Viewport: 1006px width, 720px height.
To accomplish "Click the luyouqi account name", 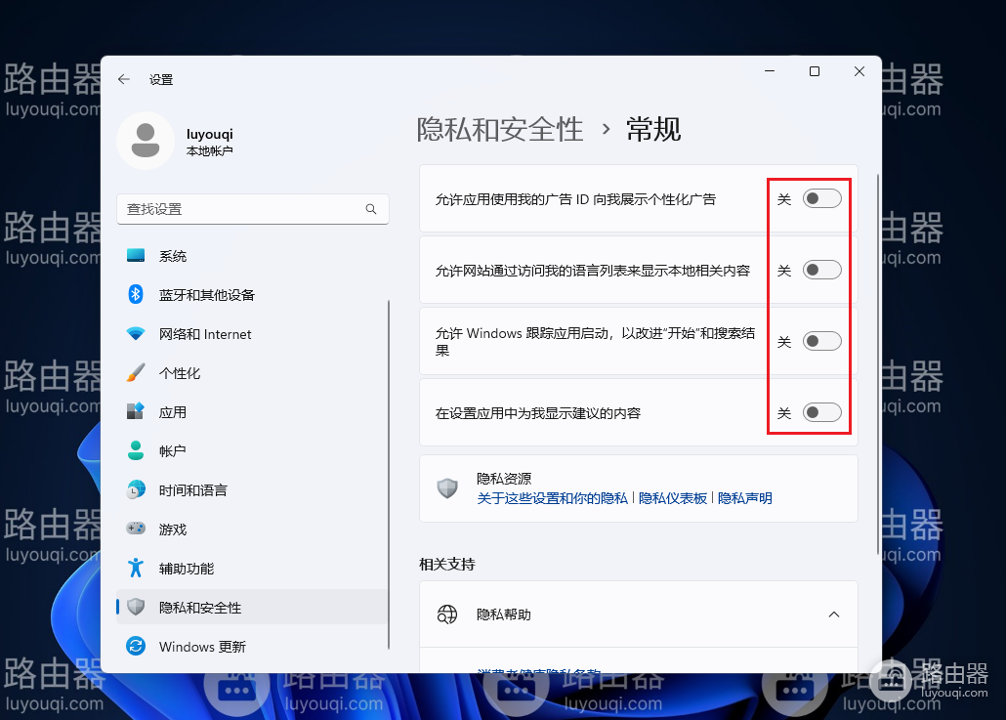I will [x=210, y=134].
